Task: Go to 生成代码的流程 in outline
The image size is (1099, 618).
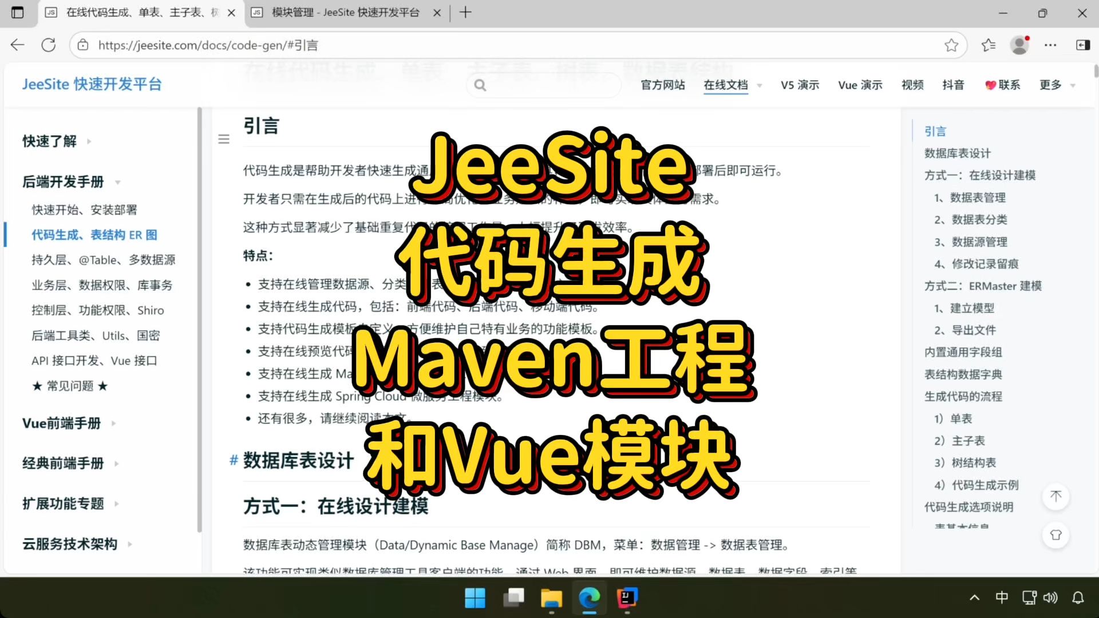Action: pos(963,397)
